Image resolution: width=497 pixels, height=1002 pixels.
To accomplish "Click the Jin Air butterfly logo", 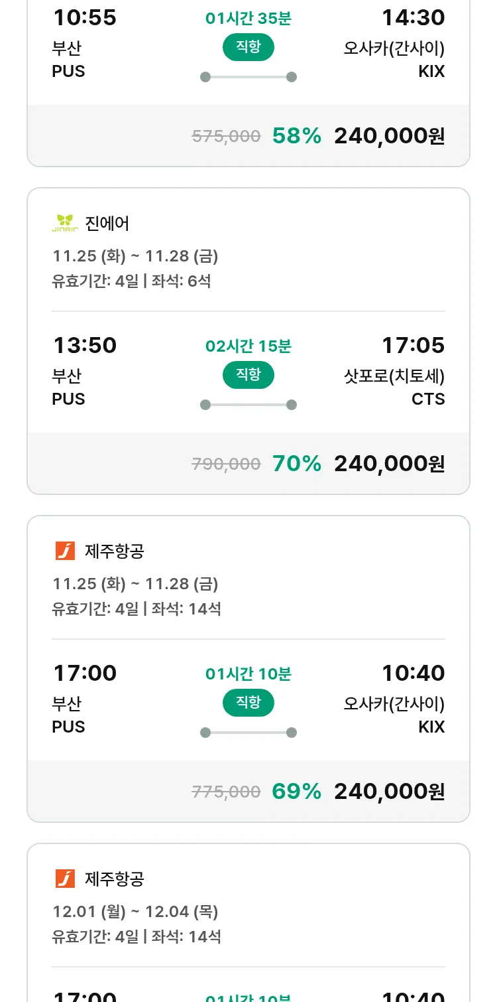I will pyautogui.click(x=65, y=223).
